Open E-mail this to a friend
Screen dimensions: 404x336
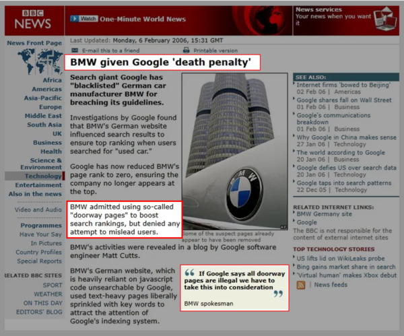(x=111, y=51)
